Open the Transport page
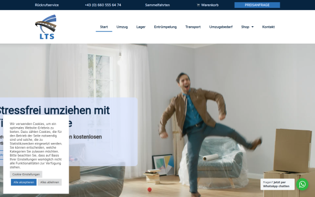Viewport: 315px width, 197px height. [193, 27]
